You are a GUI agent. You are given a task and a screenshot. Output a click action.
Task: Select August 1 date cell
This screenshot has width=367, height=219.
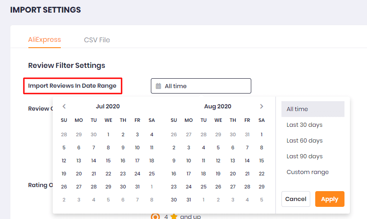coord(262,134)
